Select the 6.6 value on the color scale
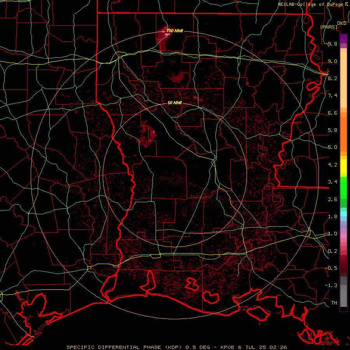This screenshot has height=350, width=350. point(332,113)
